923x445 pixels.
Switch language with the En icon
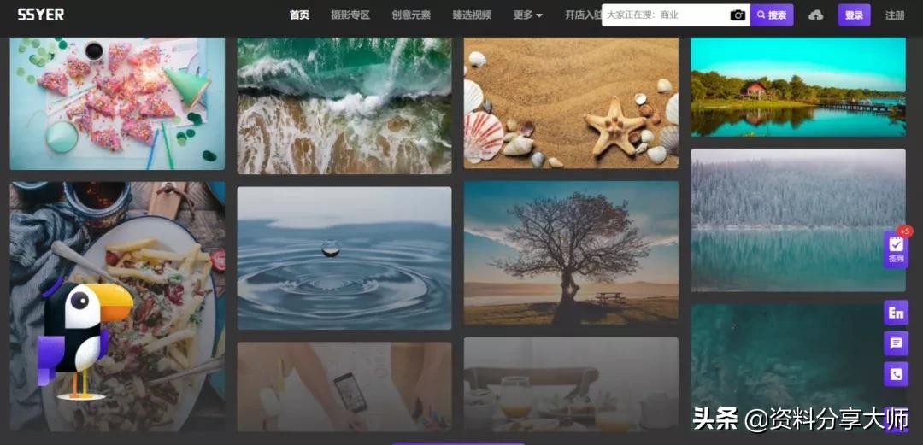[x=896, y=313]
